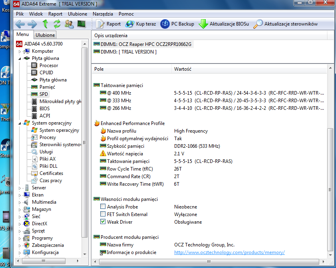
Task: Click the tree scrollbar down arrow
Action: (x=85, y=254)
